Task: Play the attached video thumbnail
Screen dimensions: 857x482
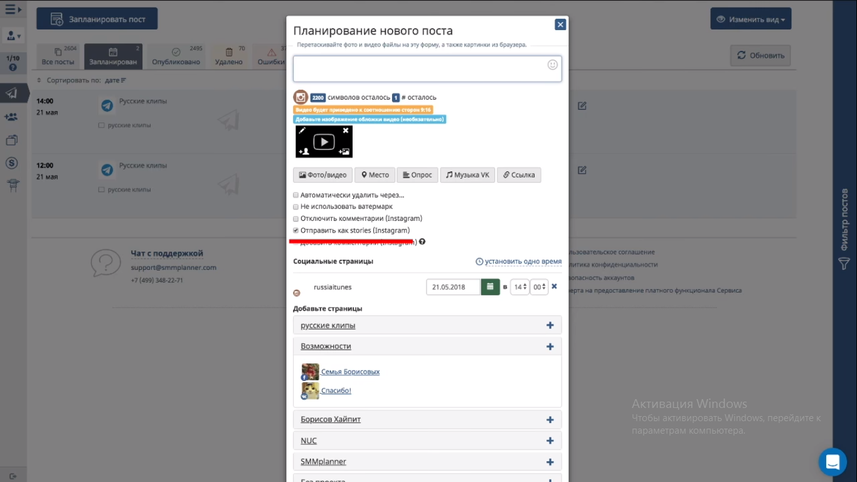Action: (324, 142)
